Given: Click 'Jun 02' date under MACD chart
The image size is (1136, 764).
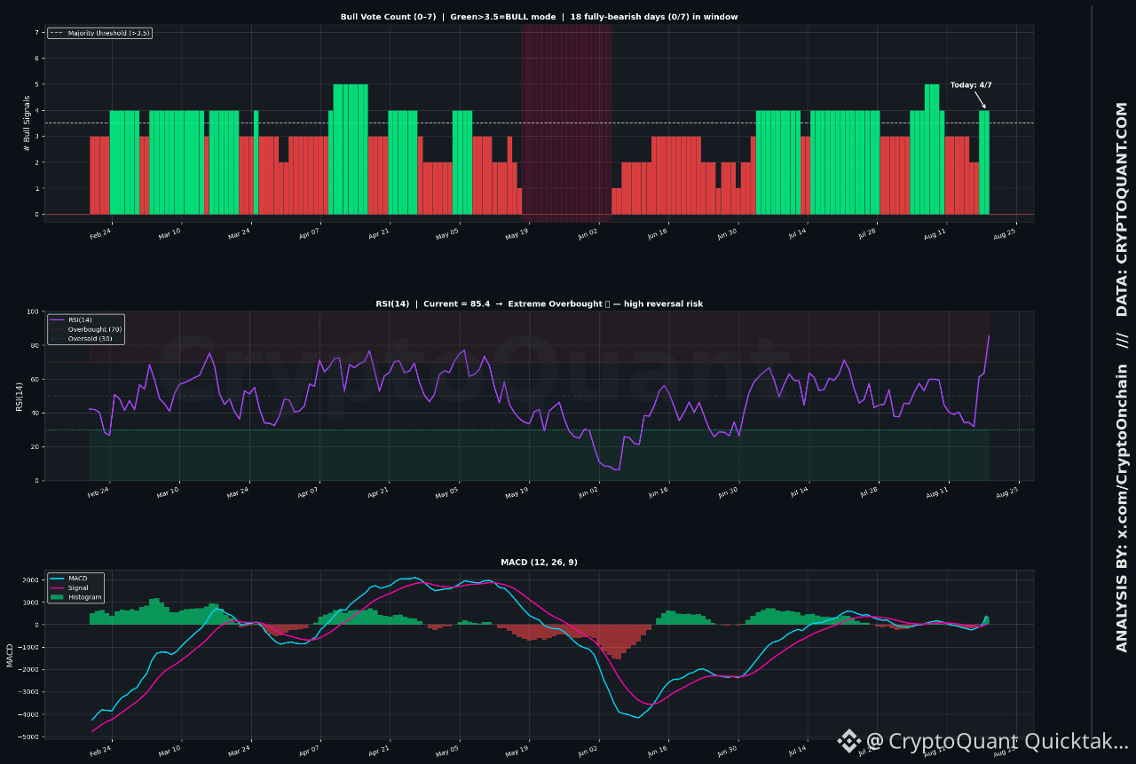Looking at the screenshot, I should (x=588, y=752).
